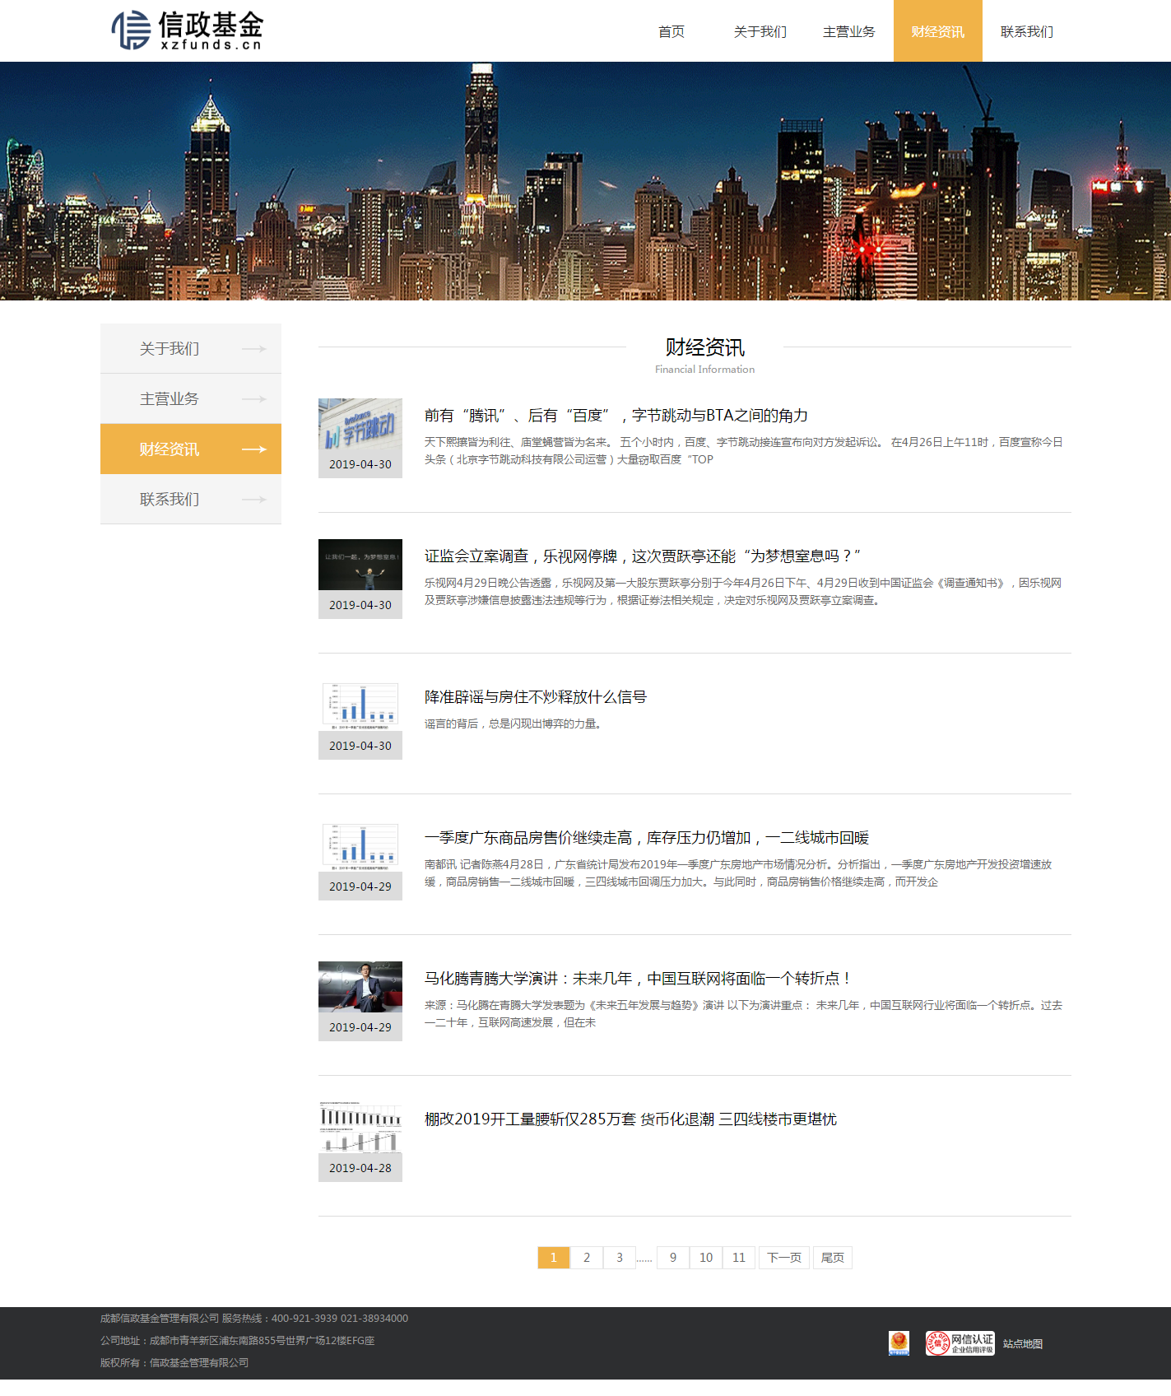1171x1396 pixels.
Task: Open the 棚改2019开工量 article title
Action: tap(630, 1119)
